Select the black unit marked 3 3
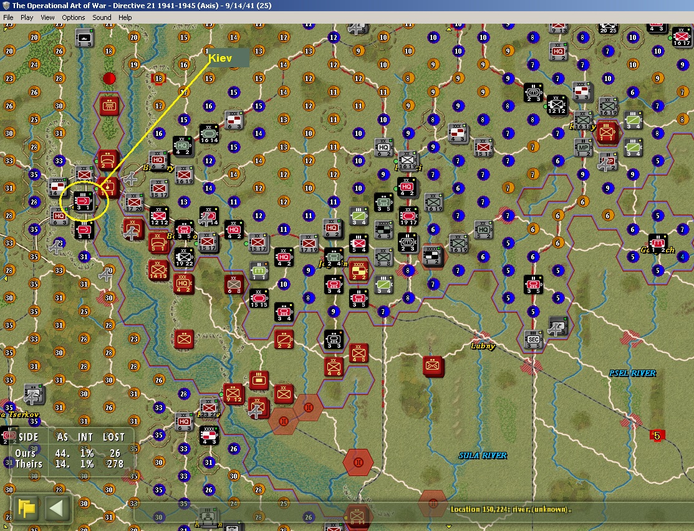 [x=334, y=340]
